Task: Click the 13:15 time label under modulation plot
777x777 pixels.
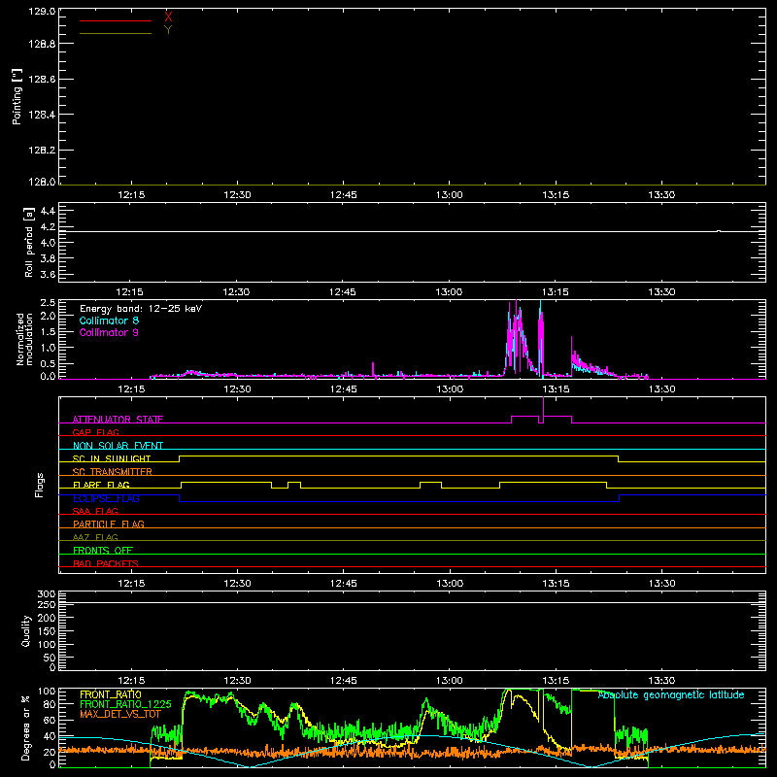Action: (x=556, y=389)
